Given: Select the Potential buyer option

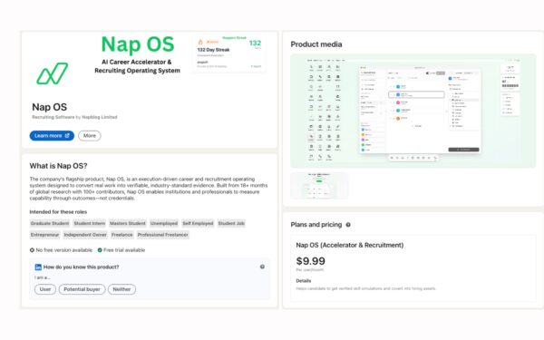Looking at the screenshot, I should point(82,289).
